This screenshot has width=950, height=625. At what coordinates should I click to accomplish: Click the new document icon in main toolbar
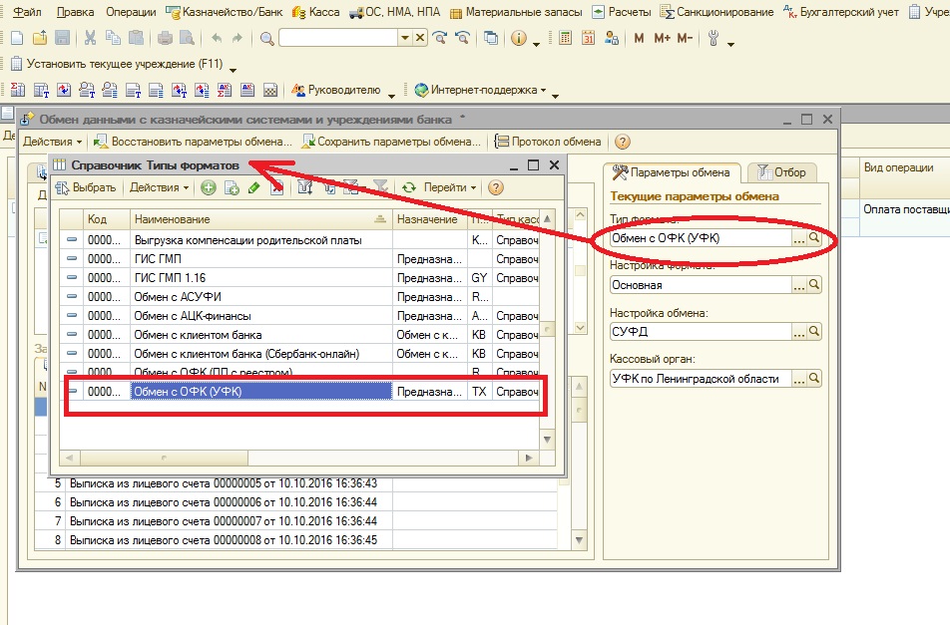pos(18,38)
